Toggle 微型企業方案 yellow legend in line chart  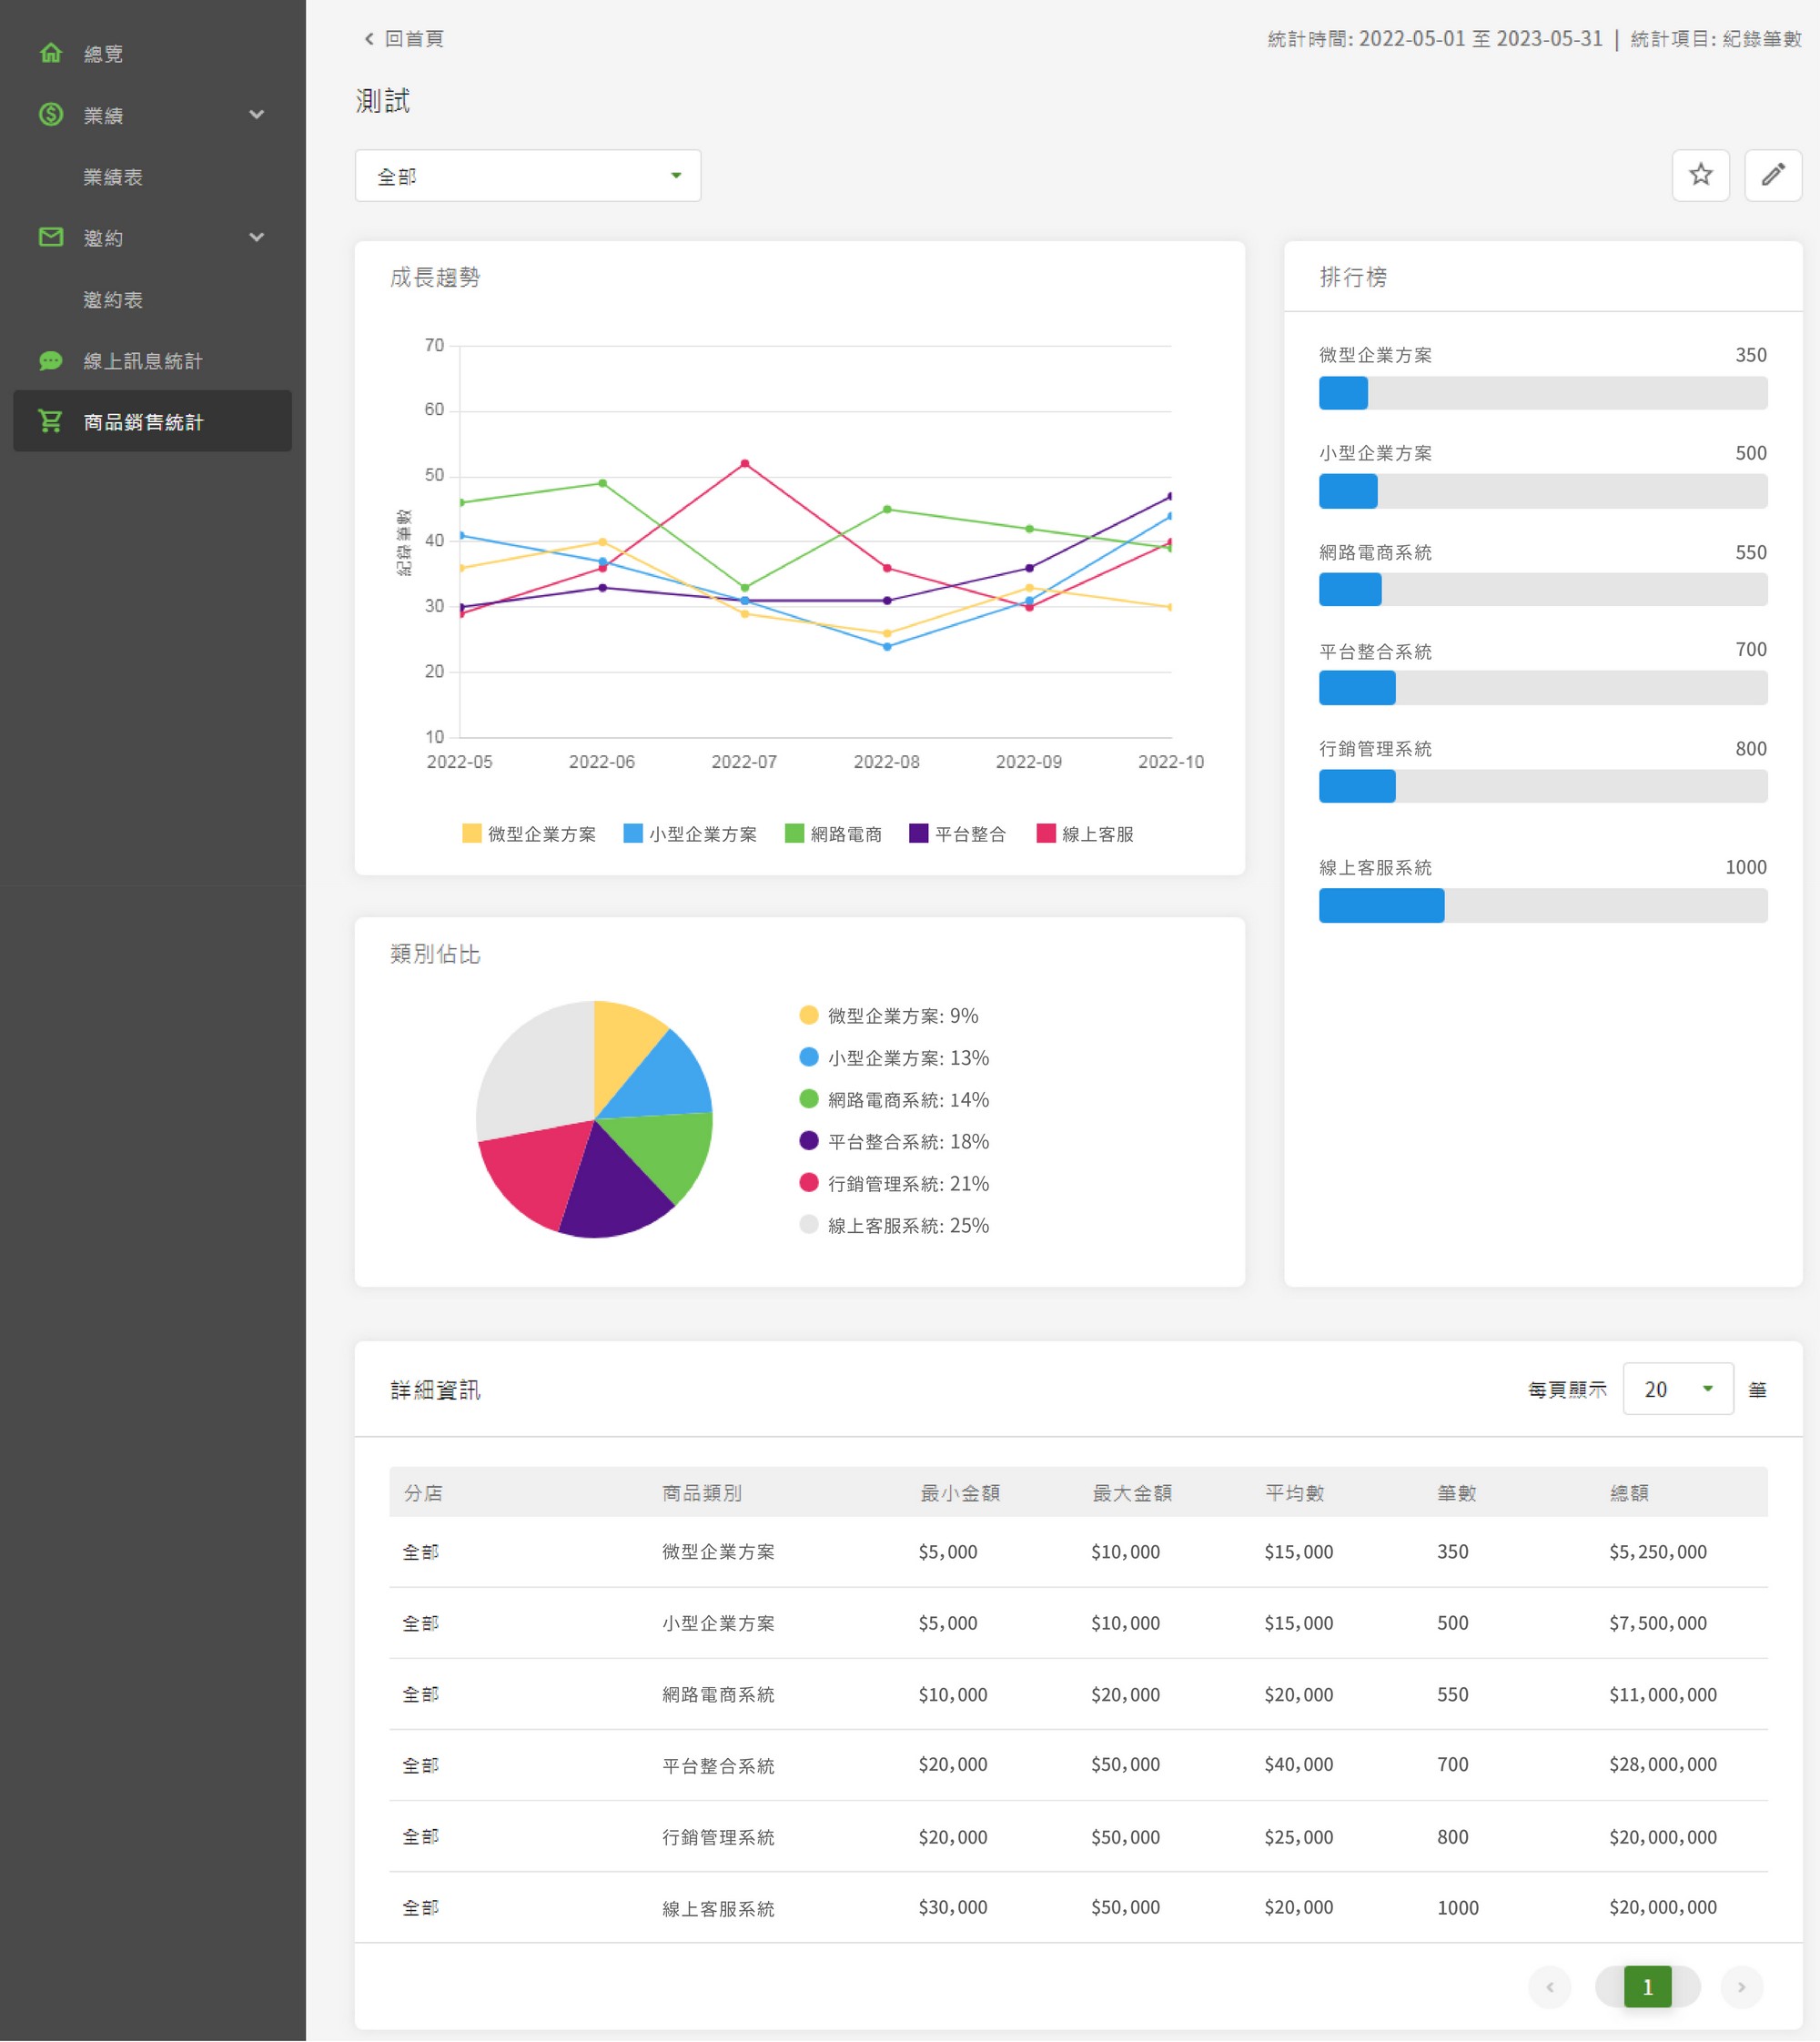pos(529,834)
